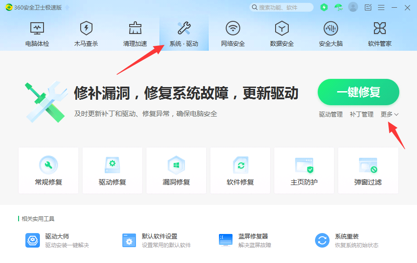
Task: Click the 驱动修复 gear icon
Action: [x=112, y=165]
